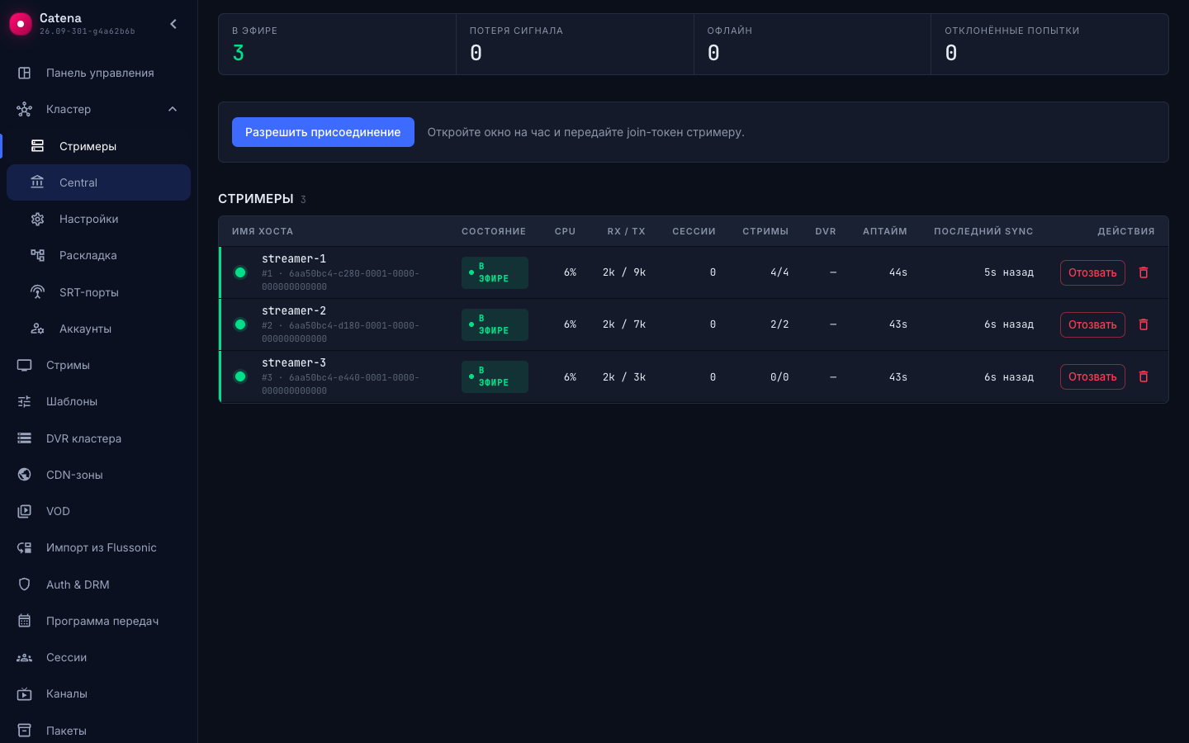Click the DVR кластера storage icon
This screenshot has height=743, width=1189.
coord(25,438)
